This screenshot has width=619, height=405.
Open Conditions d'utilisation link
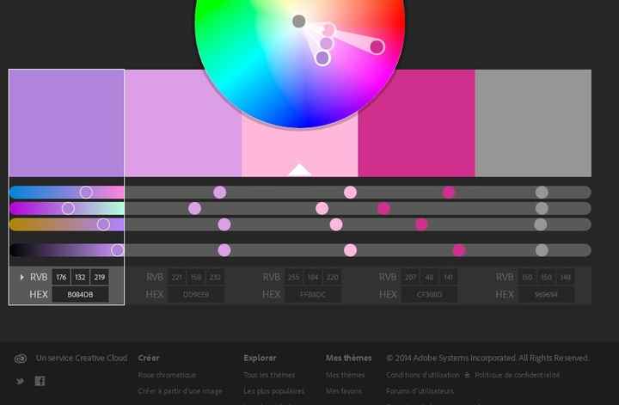coord(421,375)
